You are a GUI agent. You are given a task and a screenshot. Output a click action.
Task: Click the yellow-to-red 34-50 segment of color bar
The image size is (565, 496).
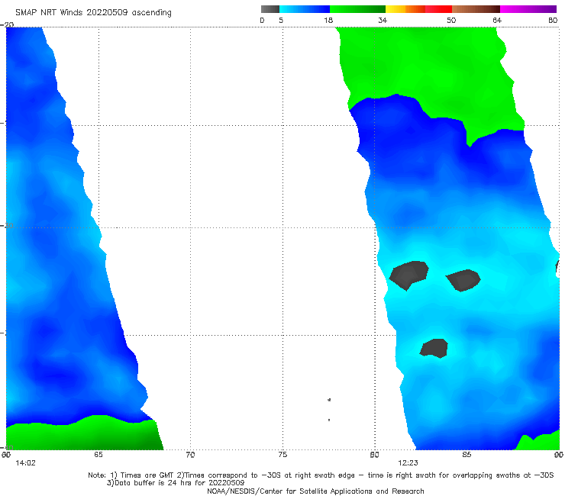(418, 9)
